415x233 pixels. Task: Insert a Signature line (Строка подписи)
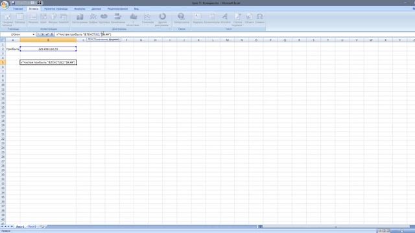(x=238, y=19)
